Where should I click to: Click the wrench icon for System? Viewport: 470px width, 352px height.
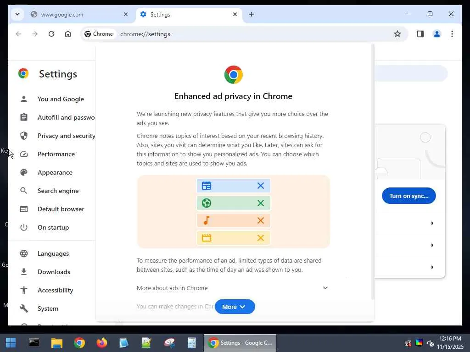(24, 308)
